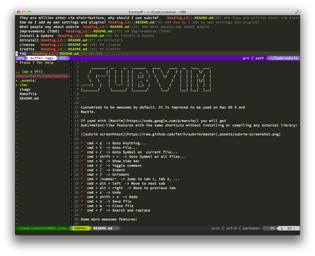
Task: Click the 'markdown' filetype segment
Action: 251,228
